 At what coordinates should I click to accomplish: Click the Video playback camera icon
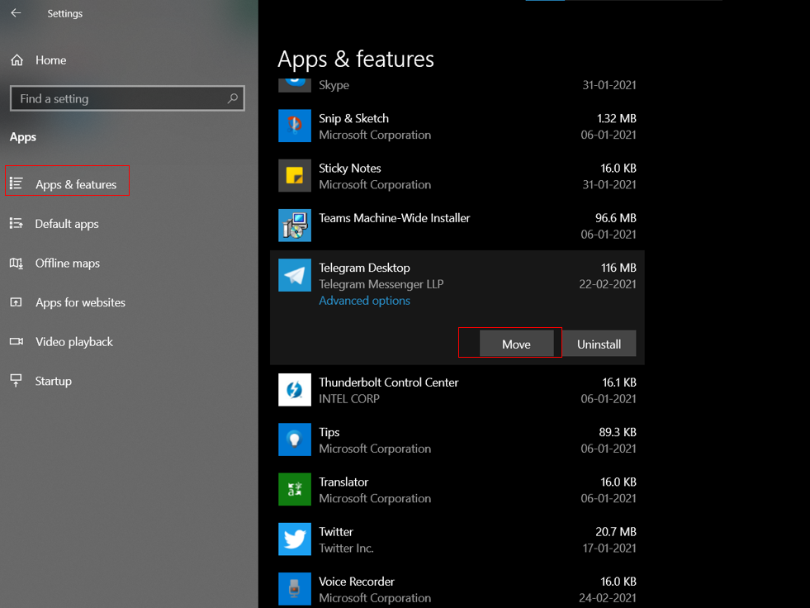tap(17, 341)
